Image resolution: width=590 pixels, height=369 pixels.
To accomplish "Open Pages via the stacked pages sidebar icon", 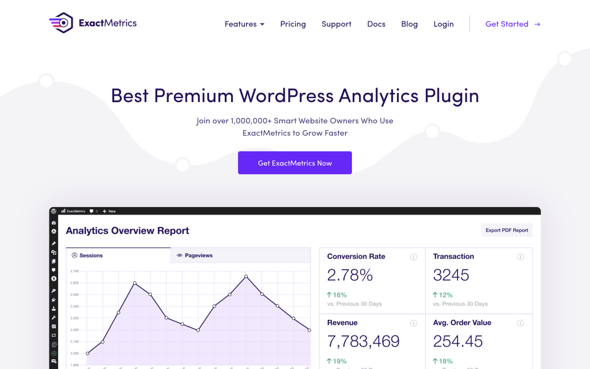I will (54, 261).
